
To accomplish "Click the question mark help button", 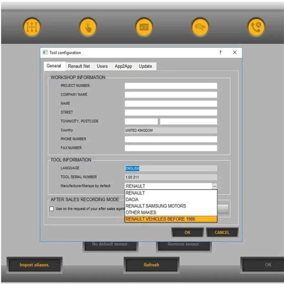I will (x=220, y=53).
